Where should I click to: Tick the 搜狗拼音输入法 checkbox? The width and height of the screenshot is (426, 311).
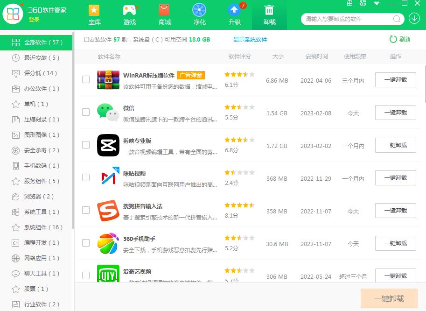pyautogui.click(x=86, y=210)
